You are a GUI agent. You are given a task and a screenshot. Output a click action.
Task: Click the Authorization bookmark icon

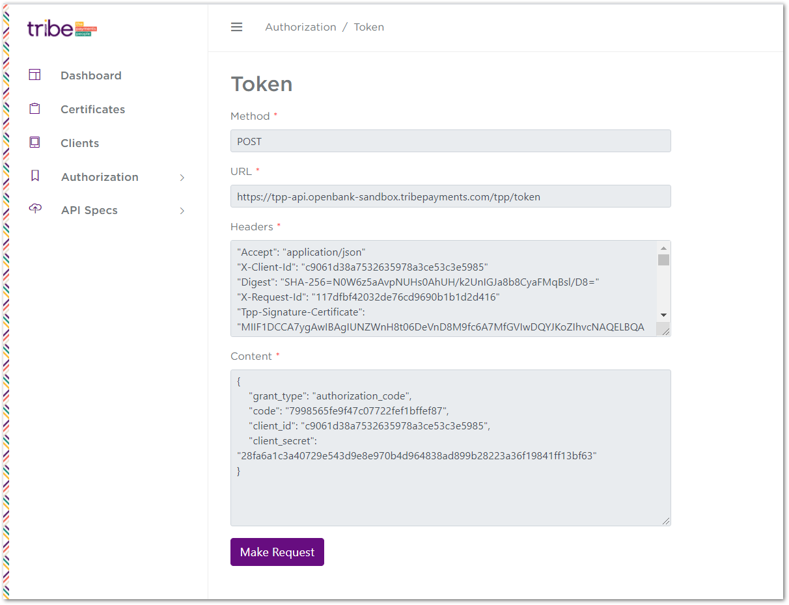pos(34,176)
